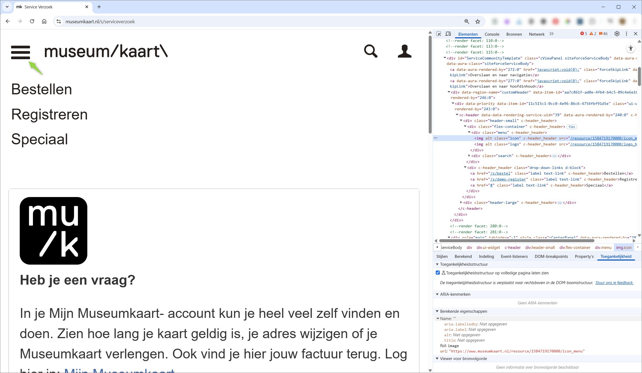Go to browser home page

(x=44, y=21)
